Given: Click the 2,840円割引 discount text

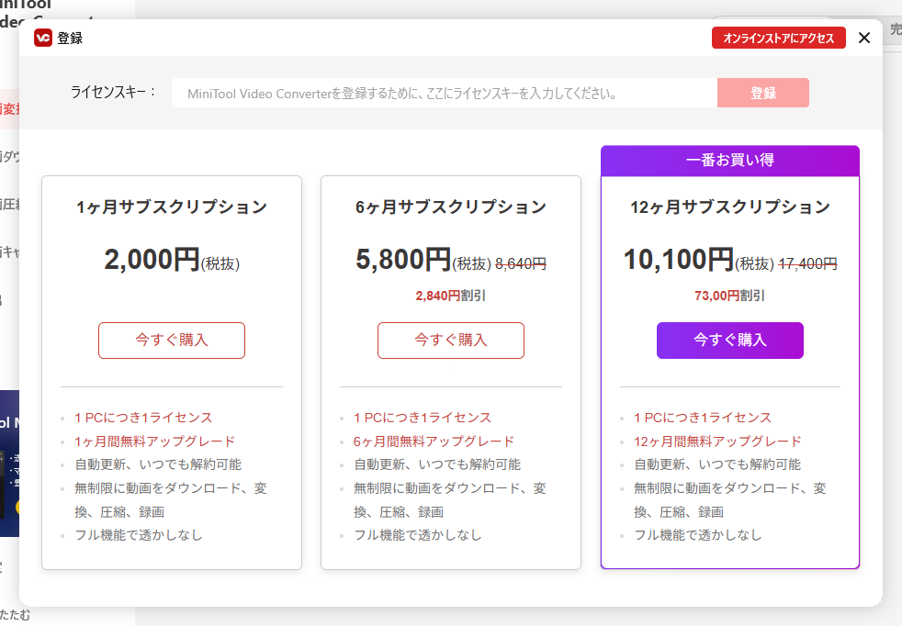Looking at the screenshot, I should pyautogui.click(x=450, y=296).
